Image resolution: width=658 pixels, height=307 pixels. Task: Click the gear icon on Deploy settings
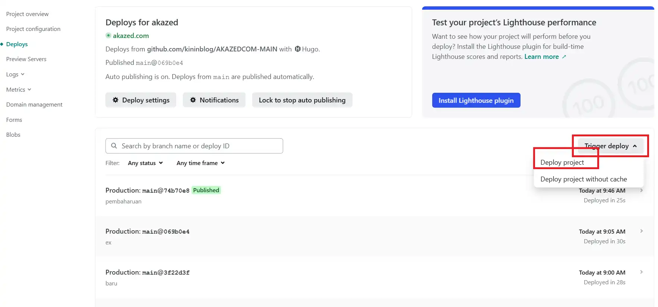[x=116, y=100]
